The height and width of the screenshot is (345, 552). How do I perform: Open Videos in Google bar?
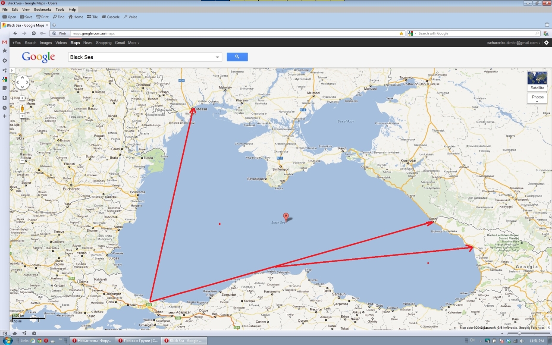[61, 43]
